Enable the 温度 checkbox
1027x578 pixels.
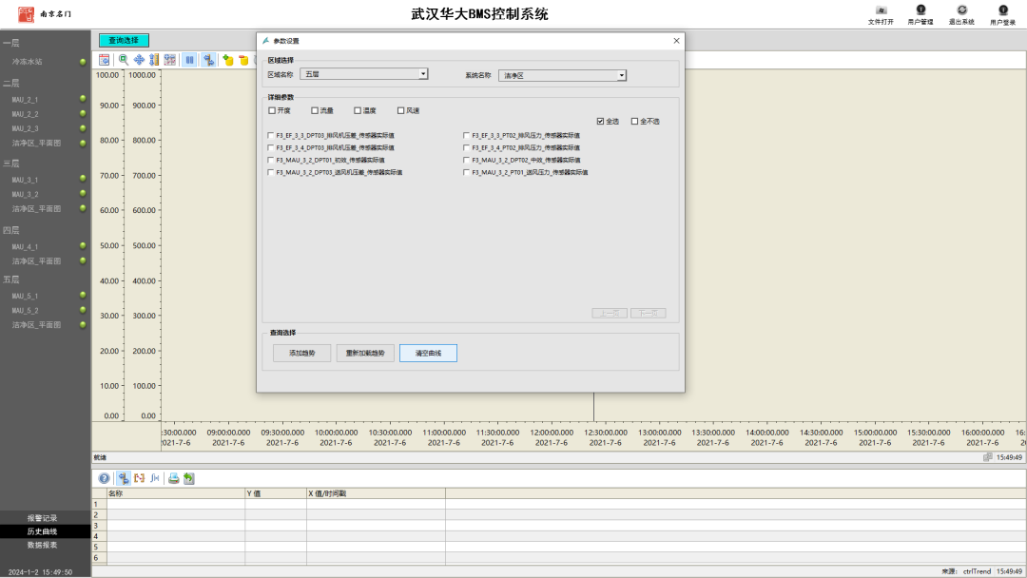tap(358, 110)
